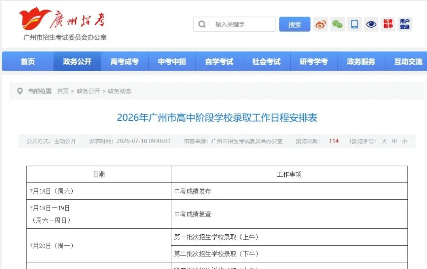Open the 自学考试 navigation tab
This screenshot has height=269, width=427.
click(219, 62)
